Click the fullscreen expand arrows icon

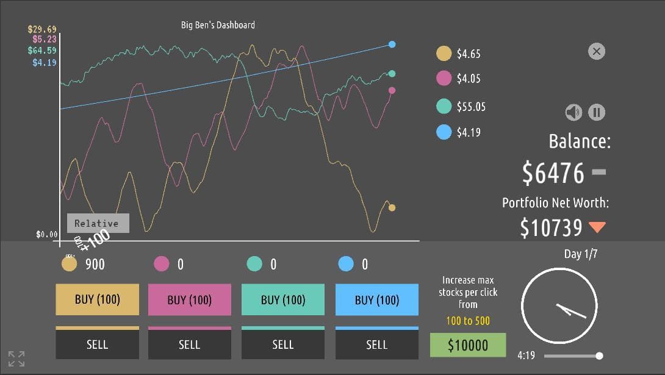(16, 359)
